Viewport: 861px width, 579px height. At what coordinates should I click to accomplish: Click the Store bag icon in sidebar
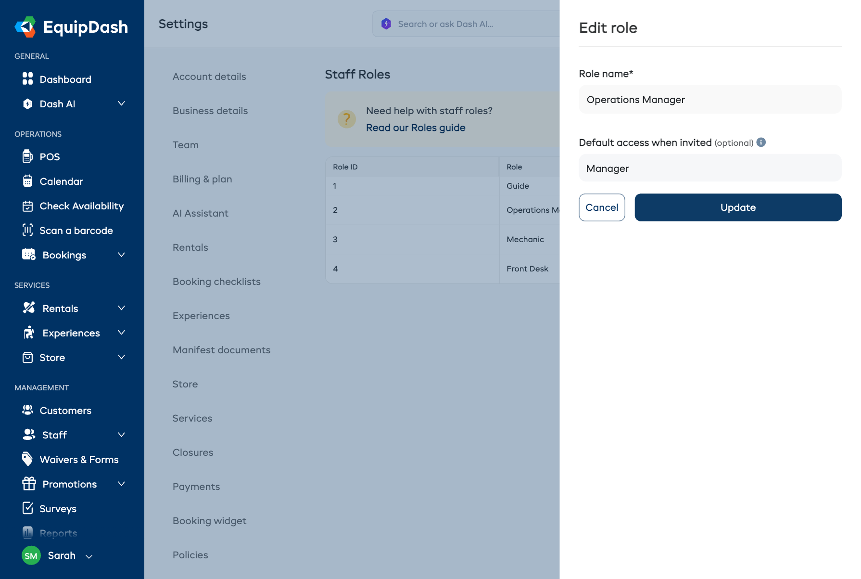pos(28,357)
